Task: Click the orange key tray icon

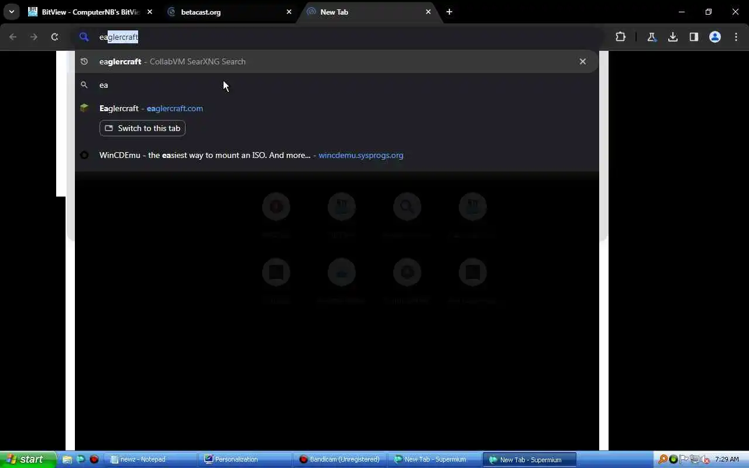Action: coord(663,459)
